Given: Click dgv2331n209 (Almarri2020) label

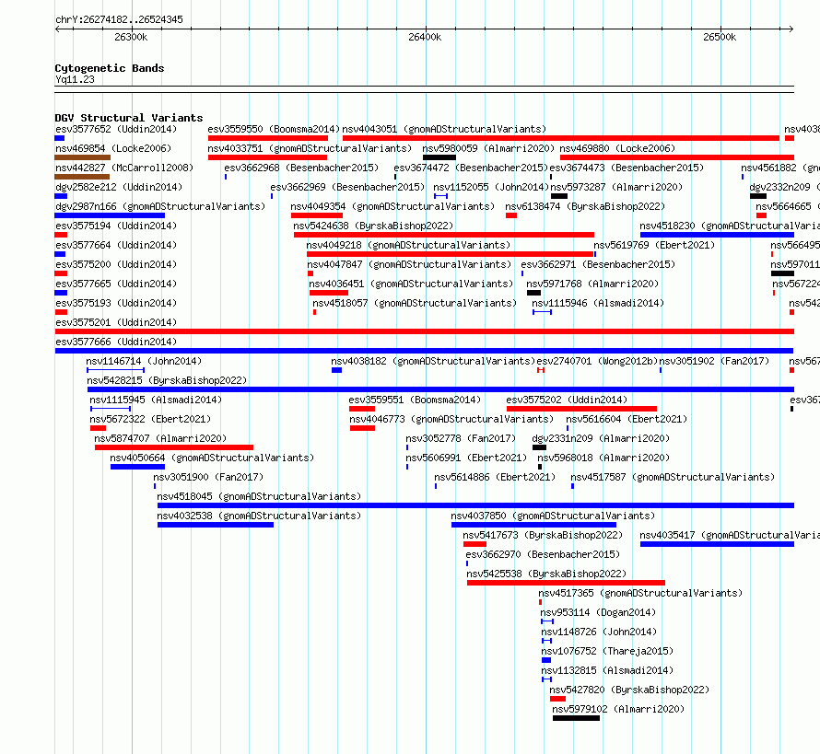Looking at the screenshot, I should (601, 438).
